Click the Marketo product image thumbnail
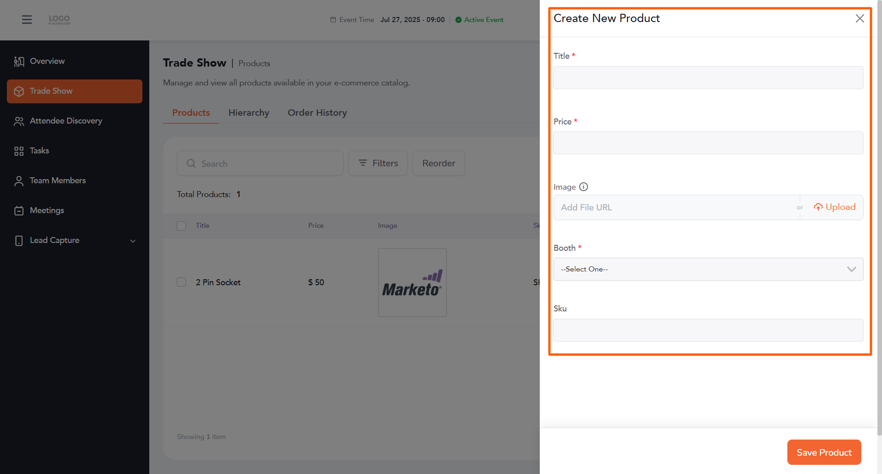The height and width of the screenshot is (474, 882). click(x=413, y=282)
